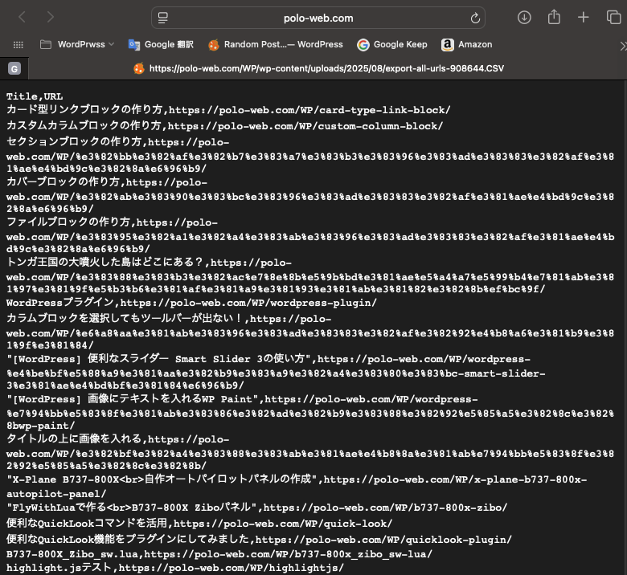The image size is (627, 575).
Task: Open the Amazon bookmark
Action: (x=466, y=45)
